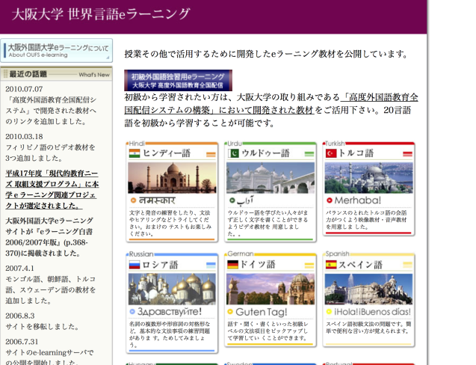476x365 pixels.
Task: Click red stripe icon on Turkish card header
Action: 407,154
